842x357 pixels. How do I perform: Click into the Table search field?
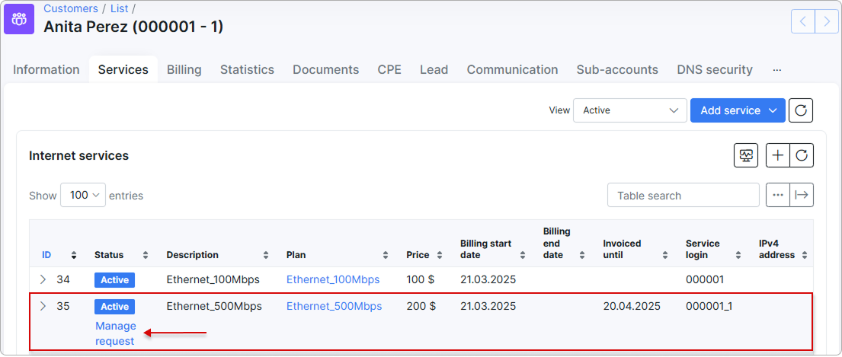click(x=683, y=195)
